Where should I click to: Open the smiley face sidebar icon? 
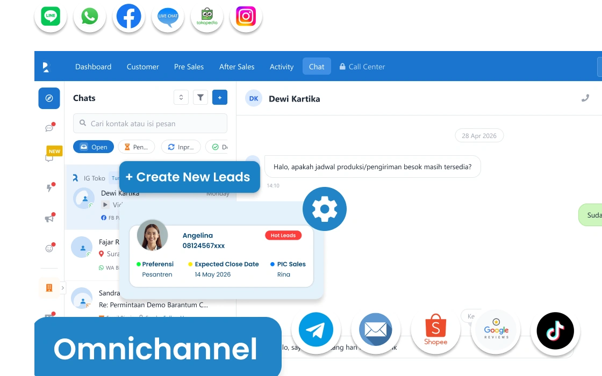click(x=49, y=248)
